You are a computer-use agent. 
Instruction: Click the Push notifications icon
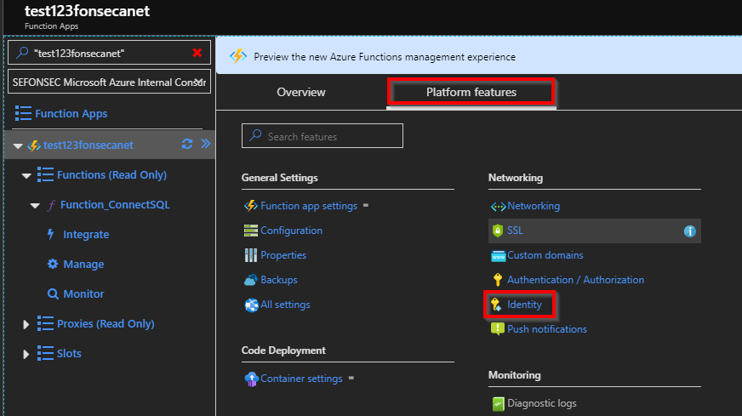pyautogui.click(x=498, y=328)
